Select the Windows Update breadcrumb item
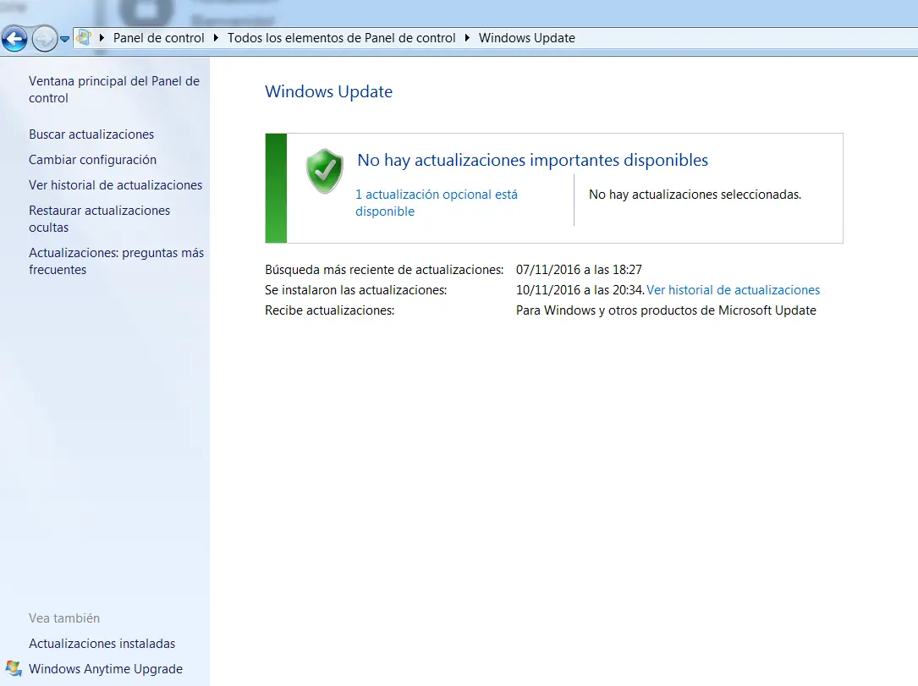Viewport: 918px width, 686px height. coord(527,38)
